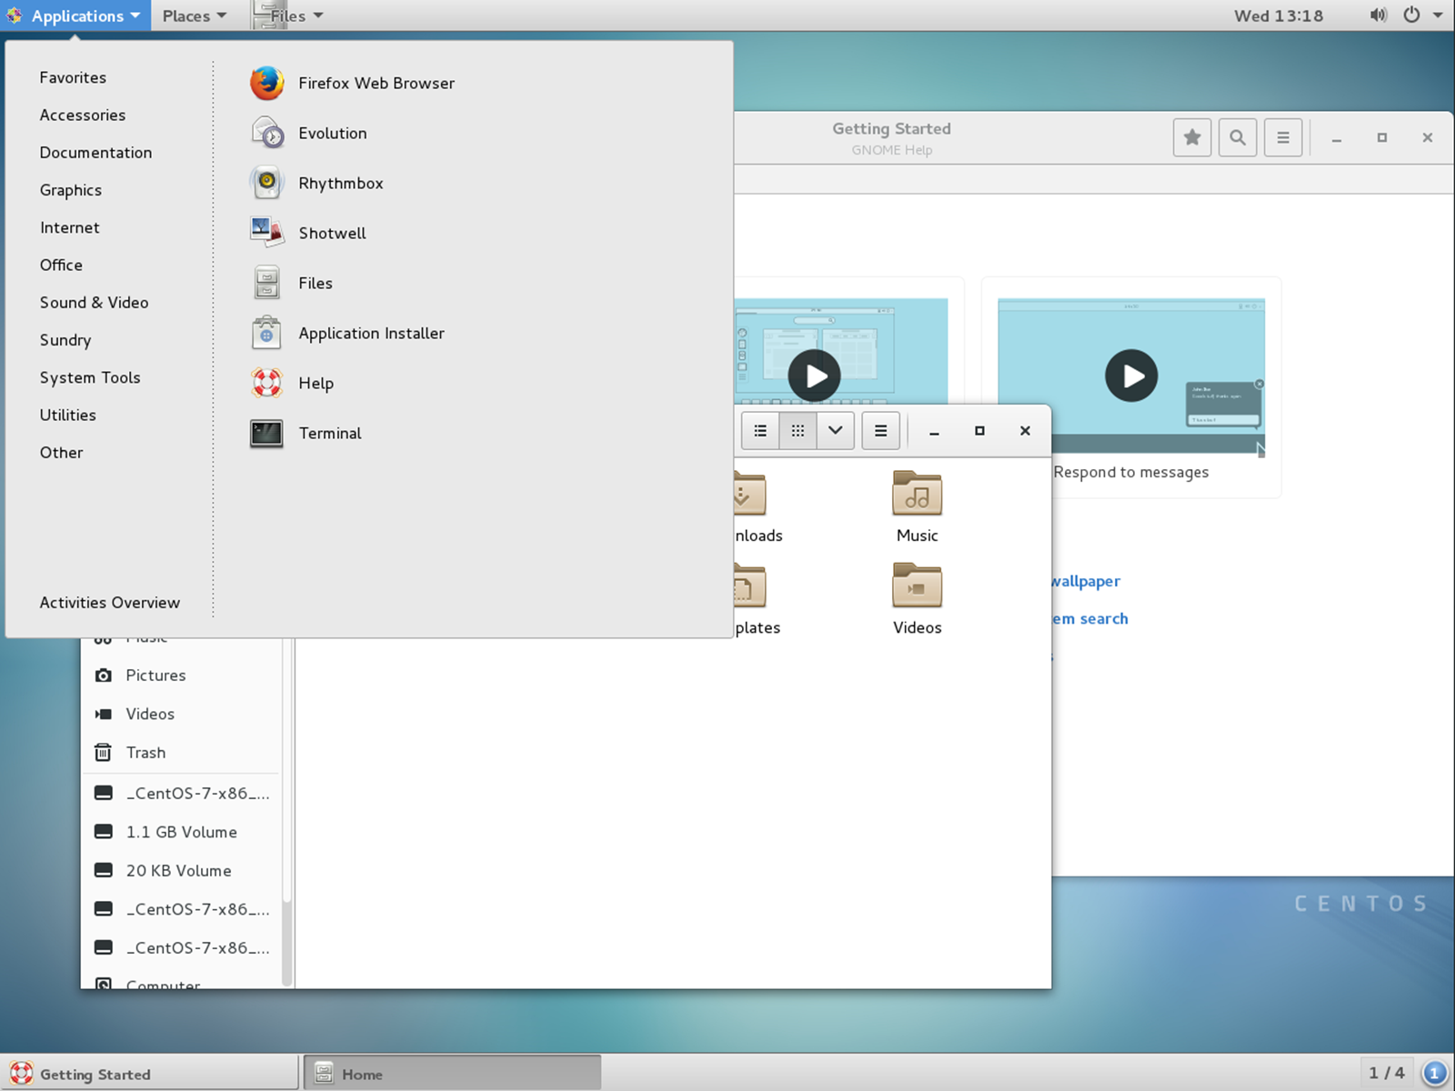Select the Internet category
The image size is (1455, 1091).
[x=69, y=227]
